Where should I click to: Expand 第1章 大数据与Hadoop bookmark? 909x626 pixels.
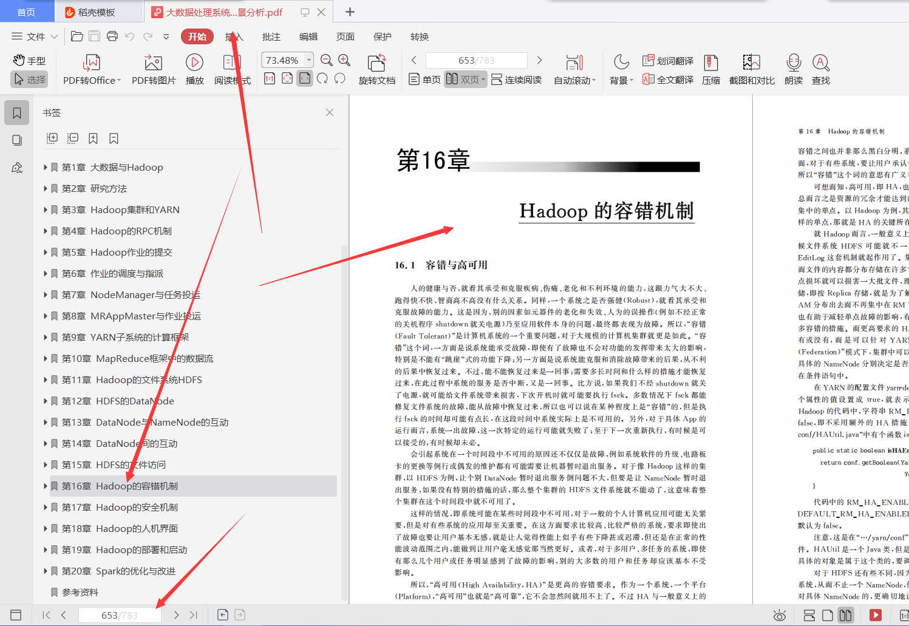click(x=46, y=167)
